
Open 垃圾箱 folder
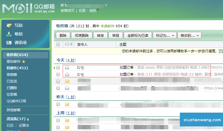(x=12, y=95)
